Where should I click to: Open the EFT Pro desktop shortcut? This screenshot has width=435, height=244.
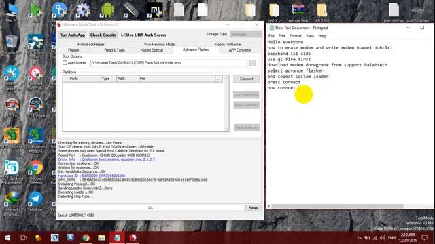[12, 107]
